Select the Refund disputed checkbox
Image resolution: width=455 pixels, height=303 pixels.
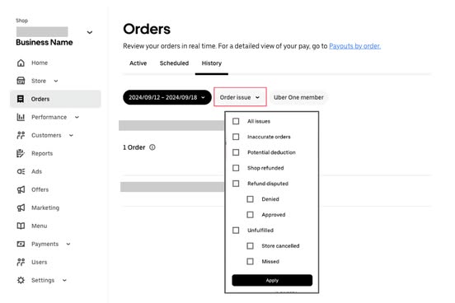236,184
